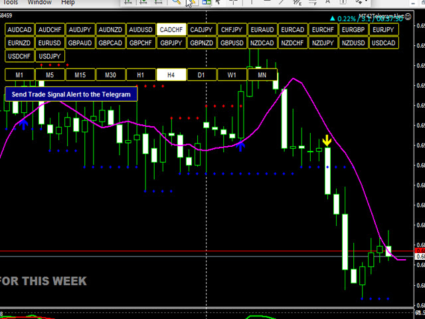This screenshot has height=319, width=425.
Task: Pick GBPUSD from symbol buttons
Action: coord(232,43)
